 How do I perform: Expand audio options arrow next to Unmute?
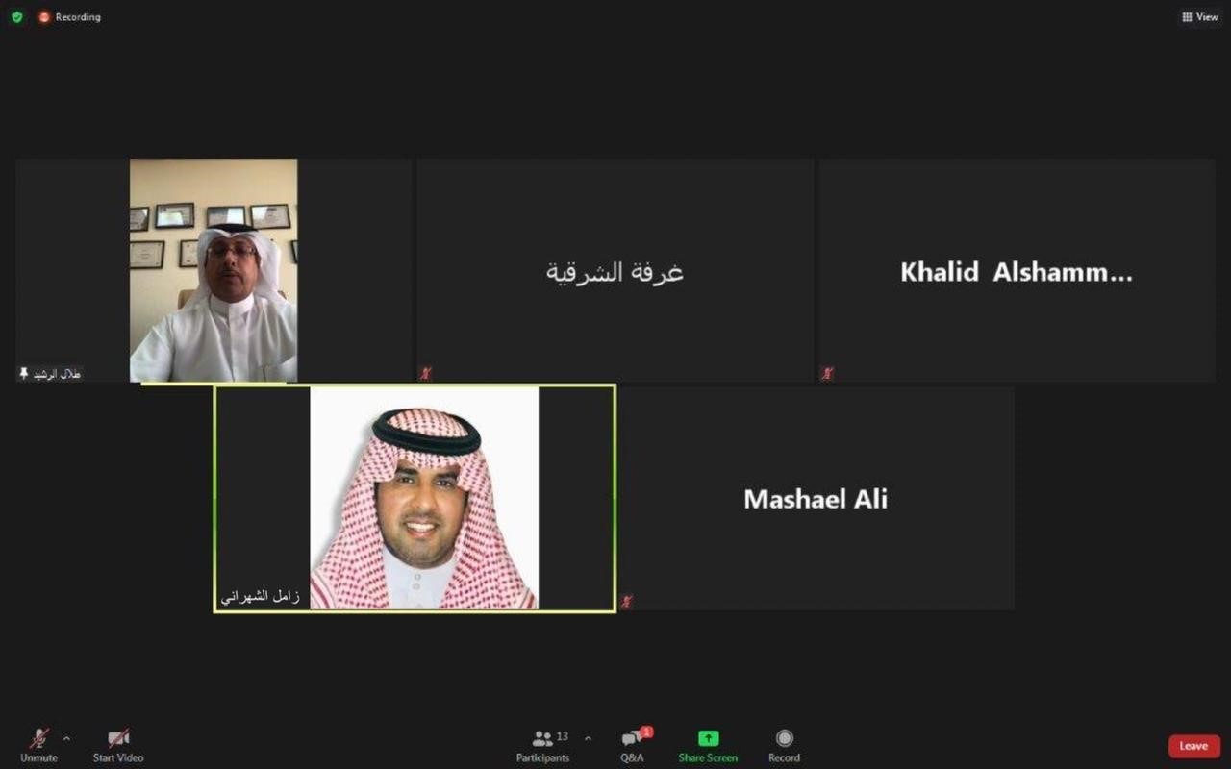click(x=66, y=738)
